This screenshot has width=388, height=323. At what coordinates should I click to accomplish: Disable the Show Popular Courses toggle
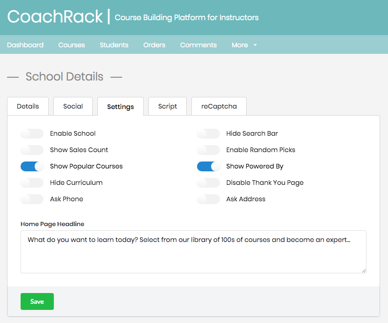tap(32, 167)
